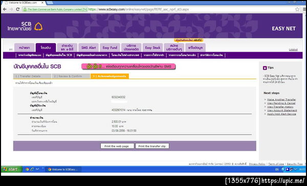Click the Apply/Add Alert Service link
Screen dimensions: 307x186
pos(281,114)
